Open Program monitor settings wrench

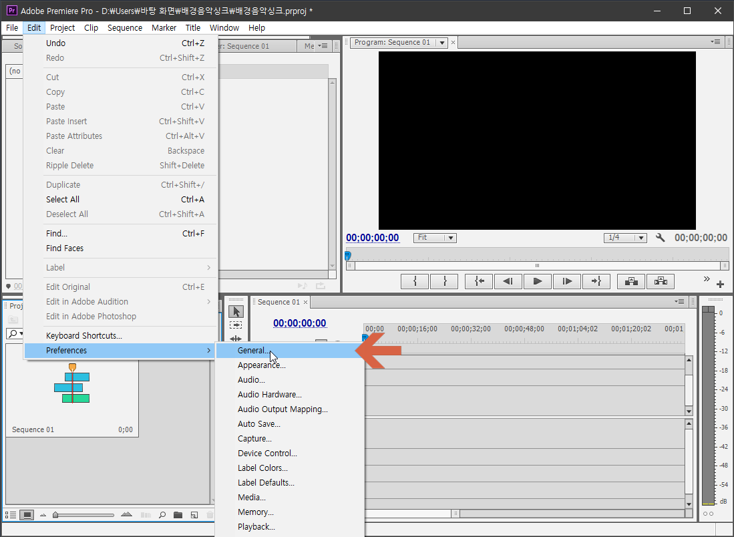(660, 238)
